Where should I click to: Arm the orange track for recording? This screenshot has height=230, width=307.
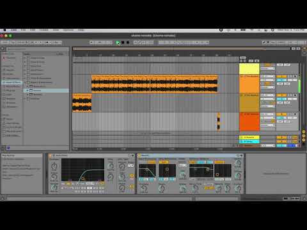[295, 77]
